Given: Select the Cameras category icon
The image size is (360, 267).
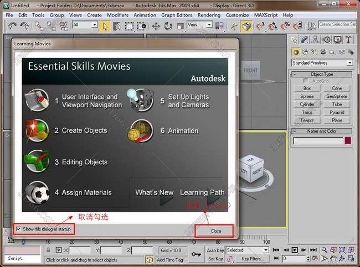Looking at the screenshot, I should [323, 53].
